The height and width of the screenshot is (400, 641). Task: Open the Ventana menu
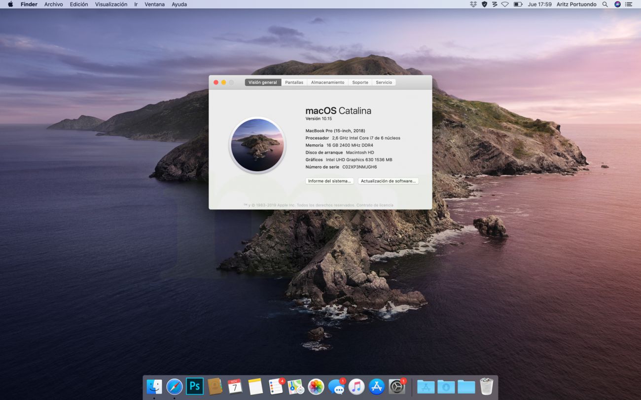(x=155, y=4)
